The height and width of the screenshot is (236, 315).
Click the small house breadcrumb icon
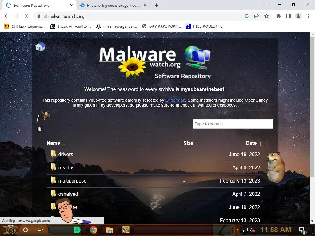coord(40,129)
